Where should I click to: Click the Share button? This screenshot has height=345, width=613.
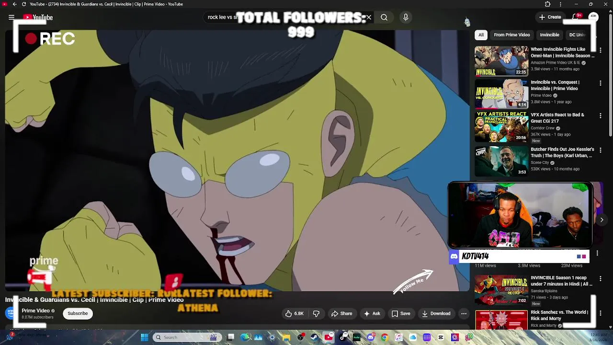341,313
